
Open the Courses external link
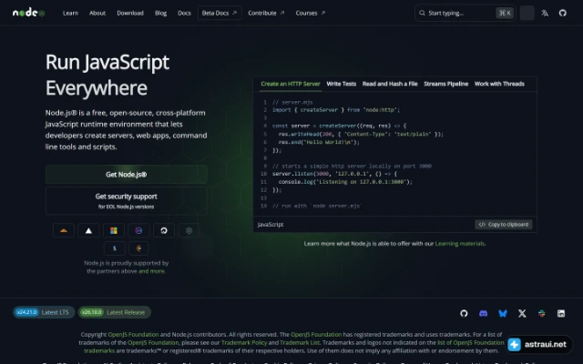(311, 13)
